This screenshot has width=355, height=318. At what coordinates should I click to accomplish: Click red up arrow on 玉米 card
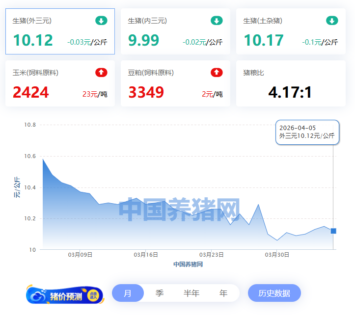pyautogui.click(x=101, y=73)
